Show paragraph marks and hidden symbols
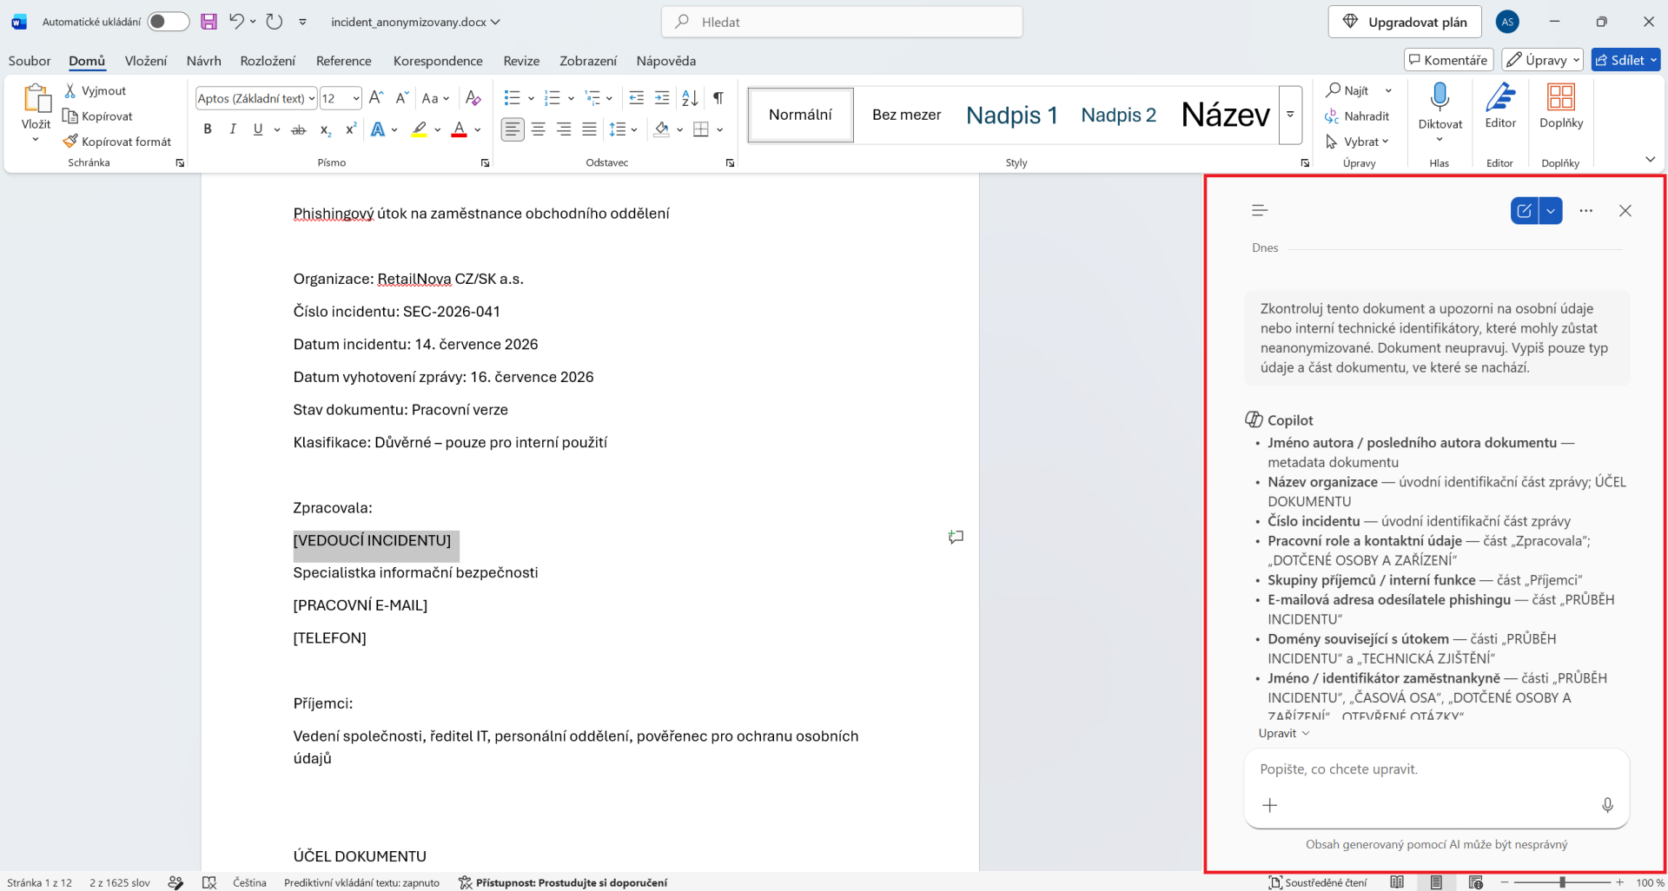 point(718,98)
